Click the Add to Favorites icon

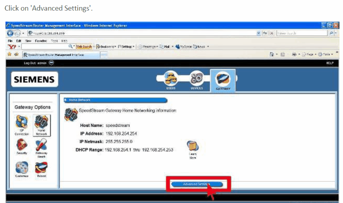coord(16,54)
